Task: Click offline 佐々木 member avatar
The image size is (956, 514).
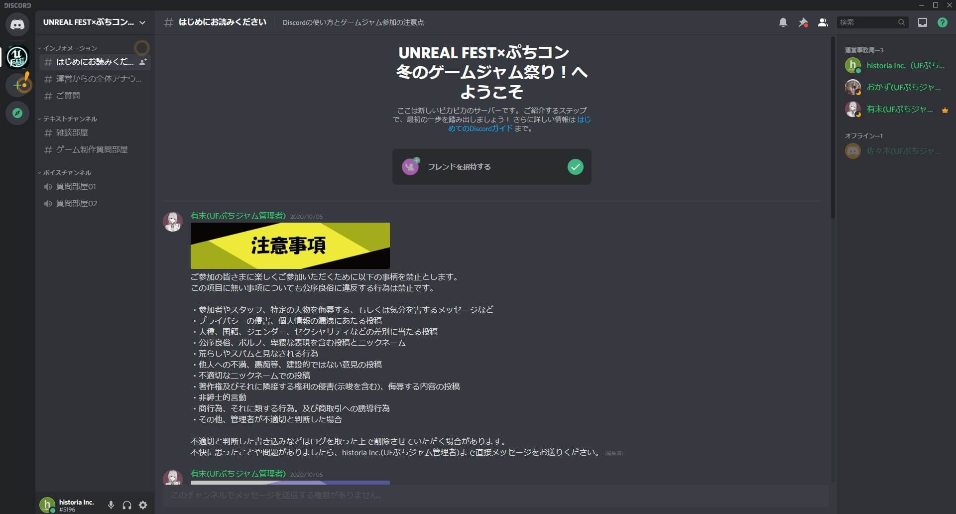Action: (853, 151)
